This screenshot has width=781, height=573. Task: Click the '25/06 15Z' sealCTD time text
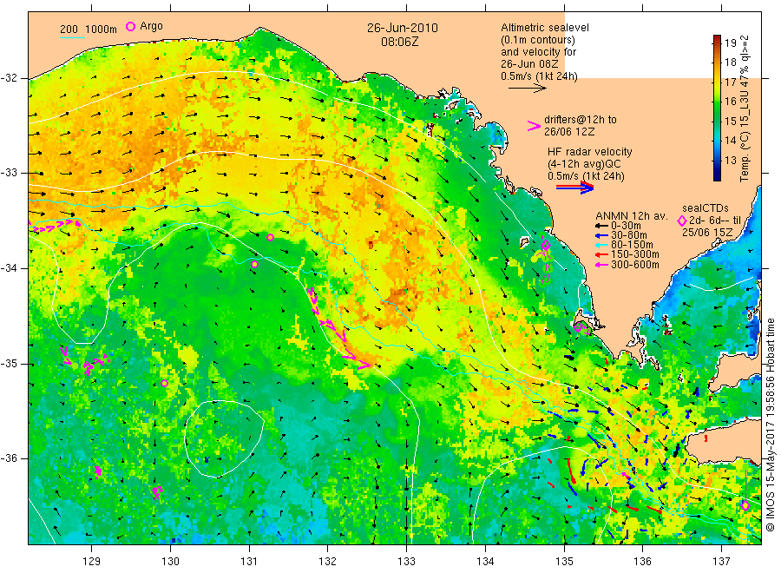tap(707, 233)
